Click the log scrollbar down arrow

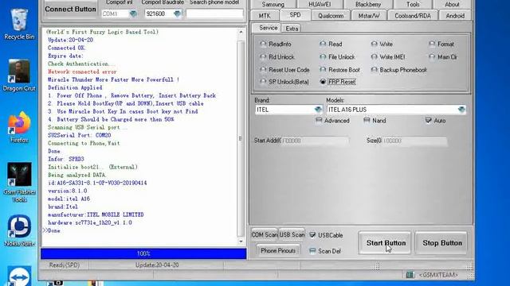tap(241, 242)
